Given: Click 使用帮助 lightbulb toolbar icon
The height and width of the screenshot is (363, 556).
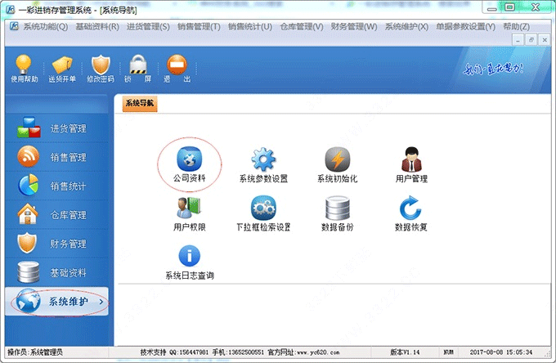Looking at the screenshot, I should (24, 65).
